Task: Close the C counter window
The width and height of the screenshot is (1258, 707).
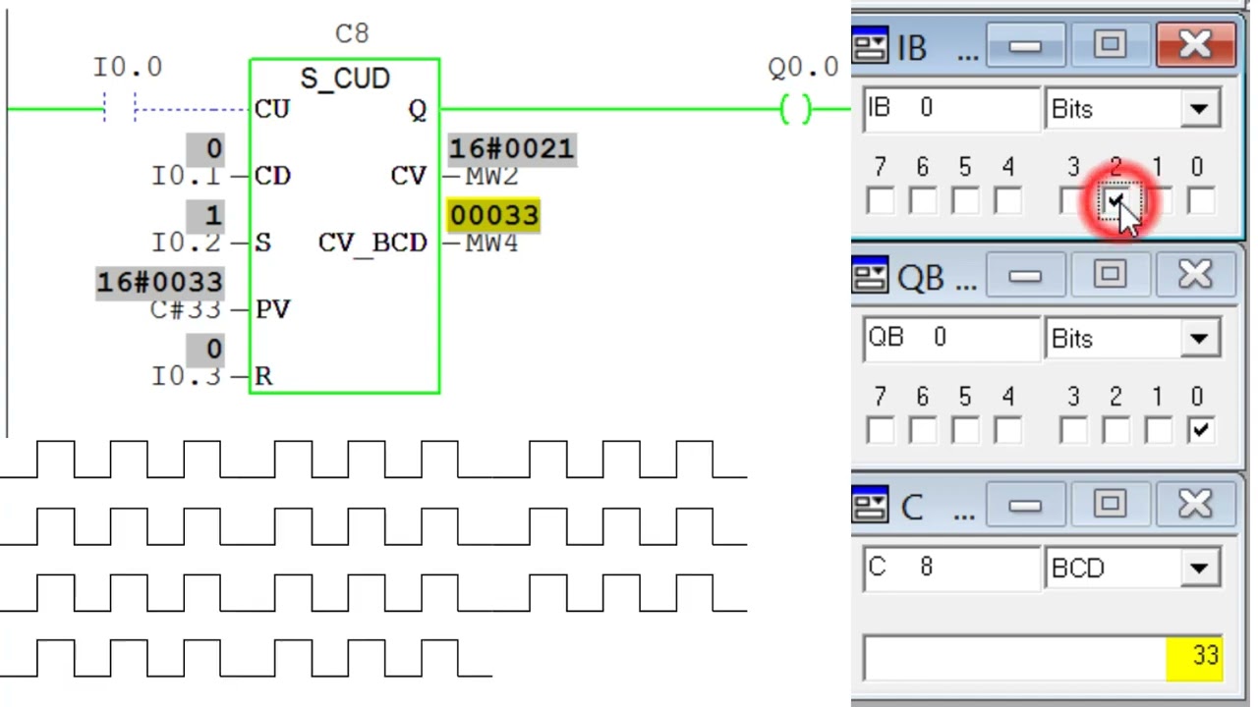Action: coord(1195,505)
